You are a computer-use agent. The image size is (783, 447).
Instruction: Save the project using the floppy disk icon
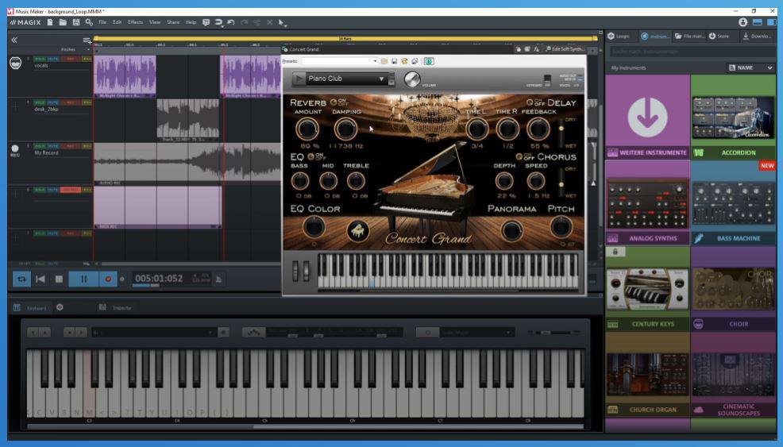(76, 22)
